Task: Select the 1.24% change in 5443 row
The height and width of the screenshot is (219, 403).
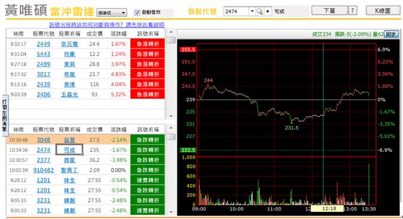Action: tap(118, 54)
